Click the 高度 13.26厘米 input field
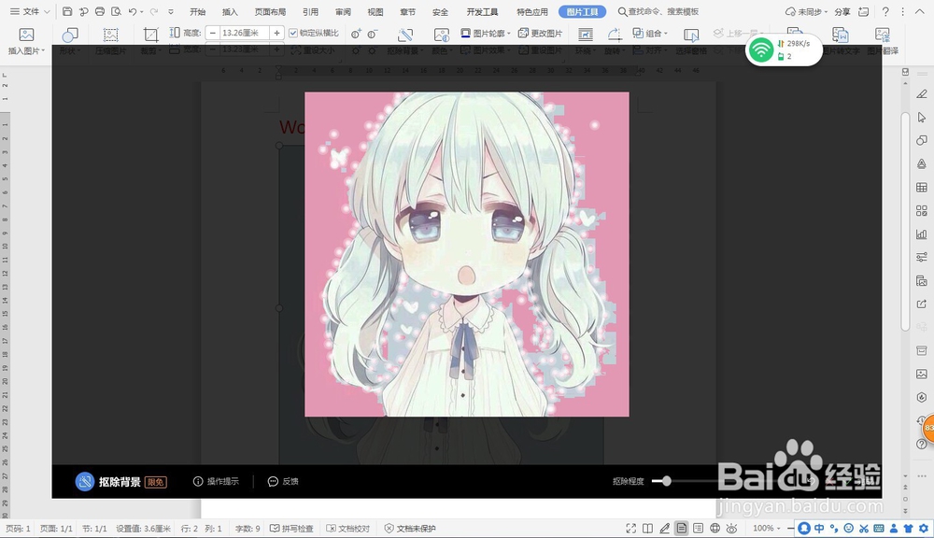934x538 pixels. click(x=244, y=34)
